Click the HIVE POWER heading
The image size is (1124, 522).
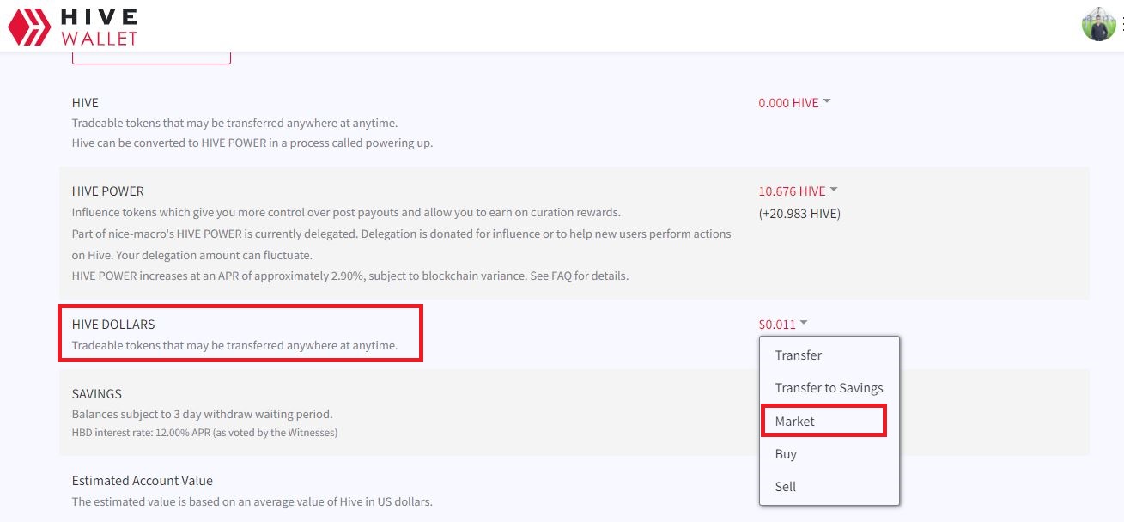click(108, 191)
